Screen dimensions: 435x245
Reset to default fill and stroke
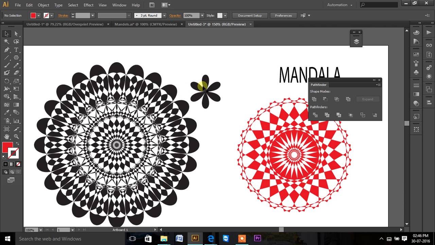(4, 157)
